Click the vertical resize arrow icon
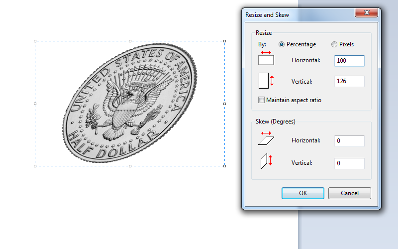 [265, 81]
